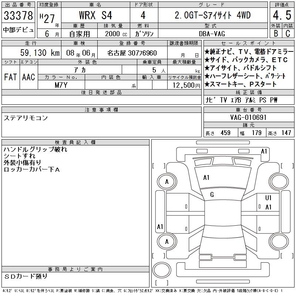Click the A1 marker above the car diagram
This screenshot has width=296, height=296.
264,151
